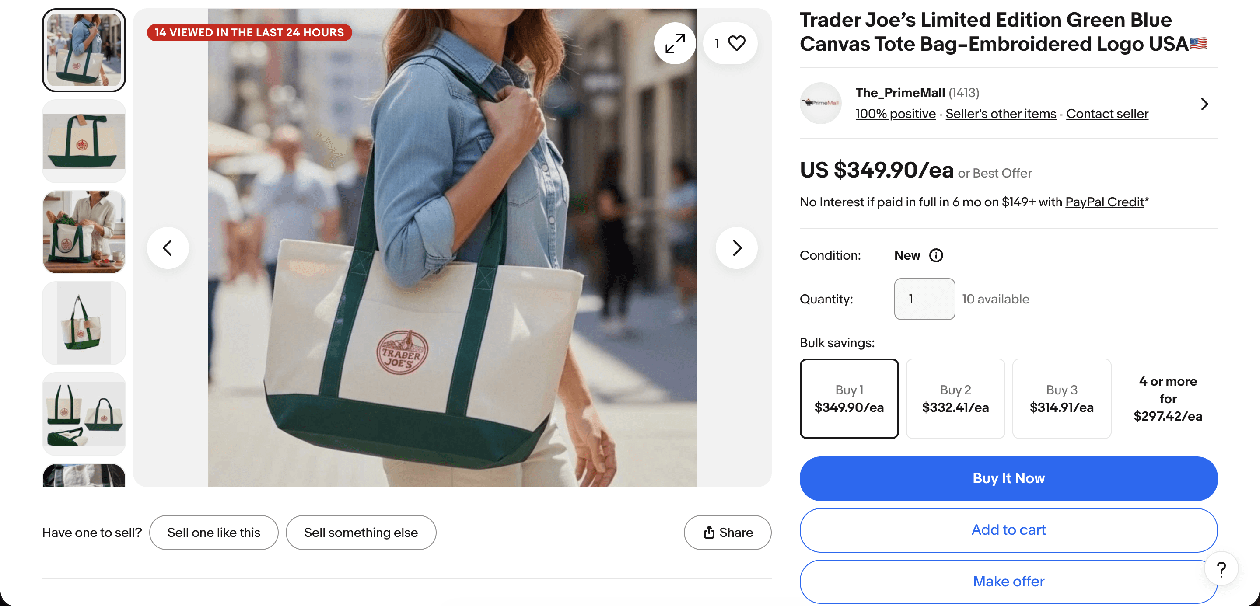View condition info for New
The width and height of the screenshot is (1260, 606).
click(x=936, y=256)
